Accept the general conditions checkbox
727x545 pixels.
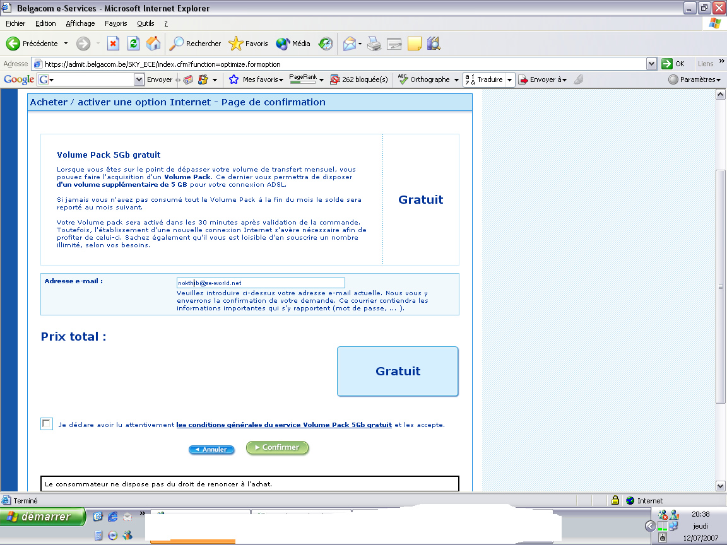pos(47,424)
